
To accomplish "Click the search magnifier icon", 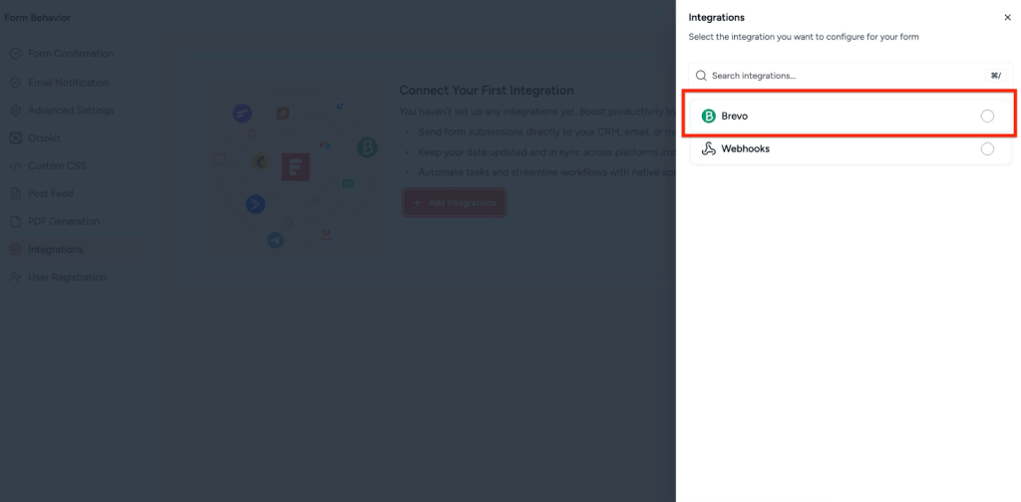I will [x=701, y=76].
